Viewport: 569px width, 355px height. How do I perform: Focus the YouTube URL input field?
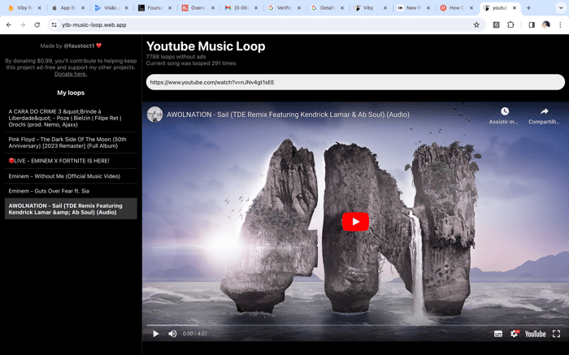pyautogui.click(x=355, y=82)
